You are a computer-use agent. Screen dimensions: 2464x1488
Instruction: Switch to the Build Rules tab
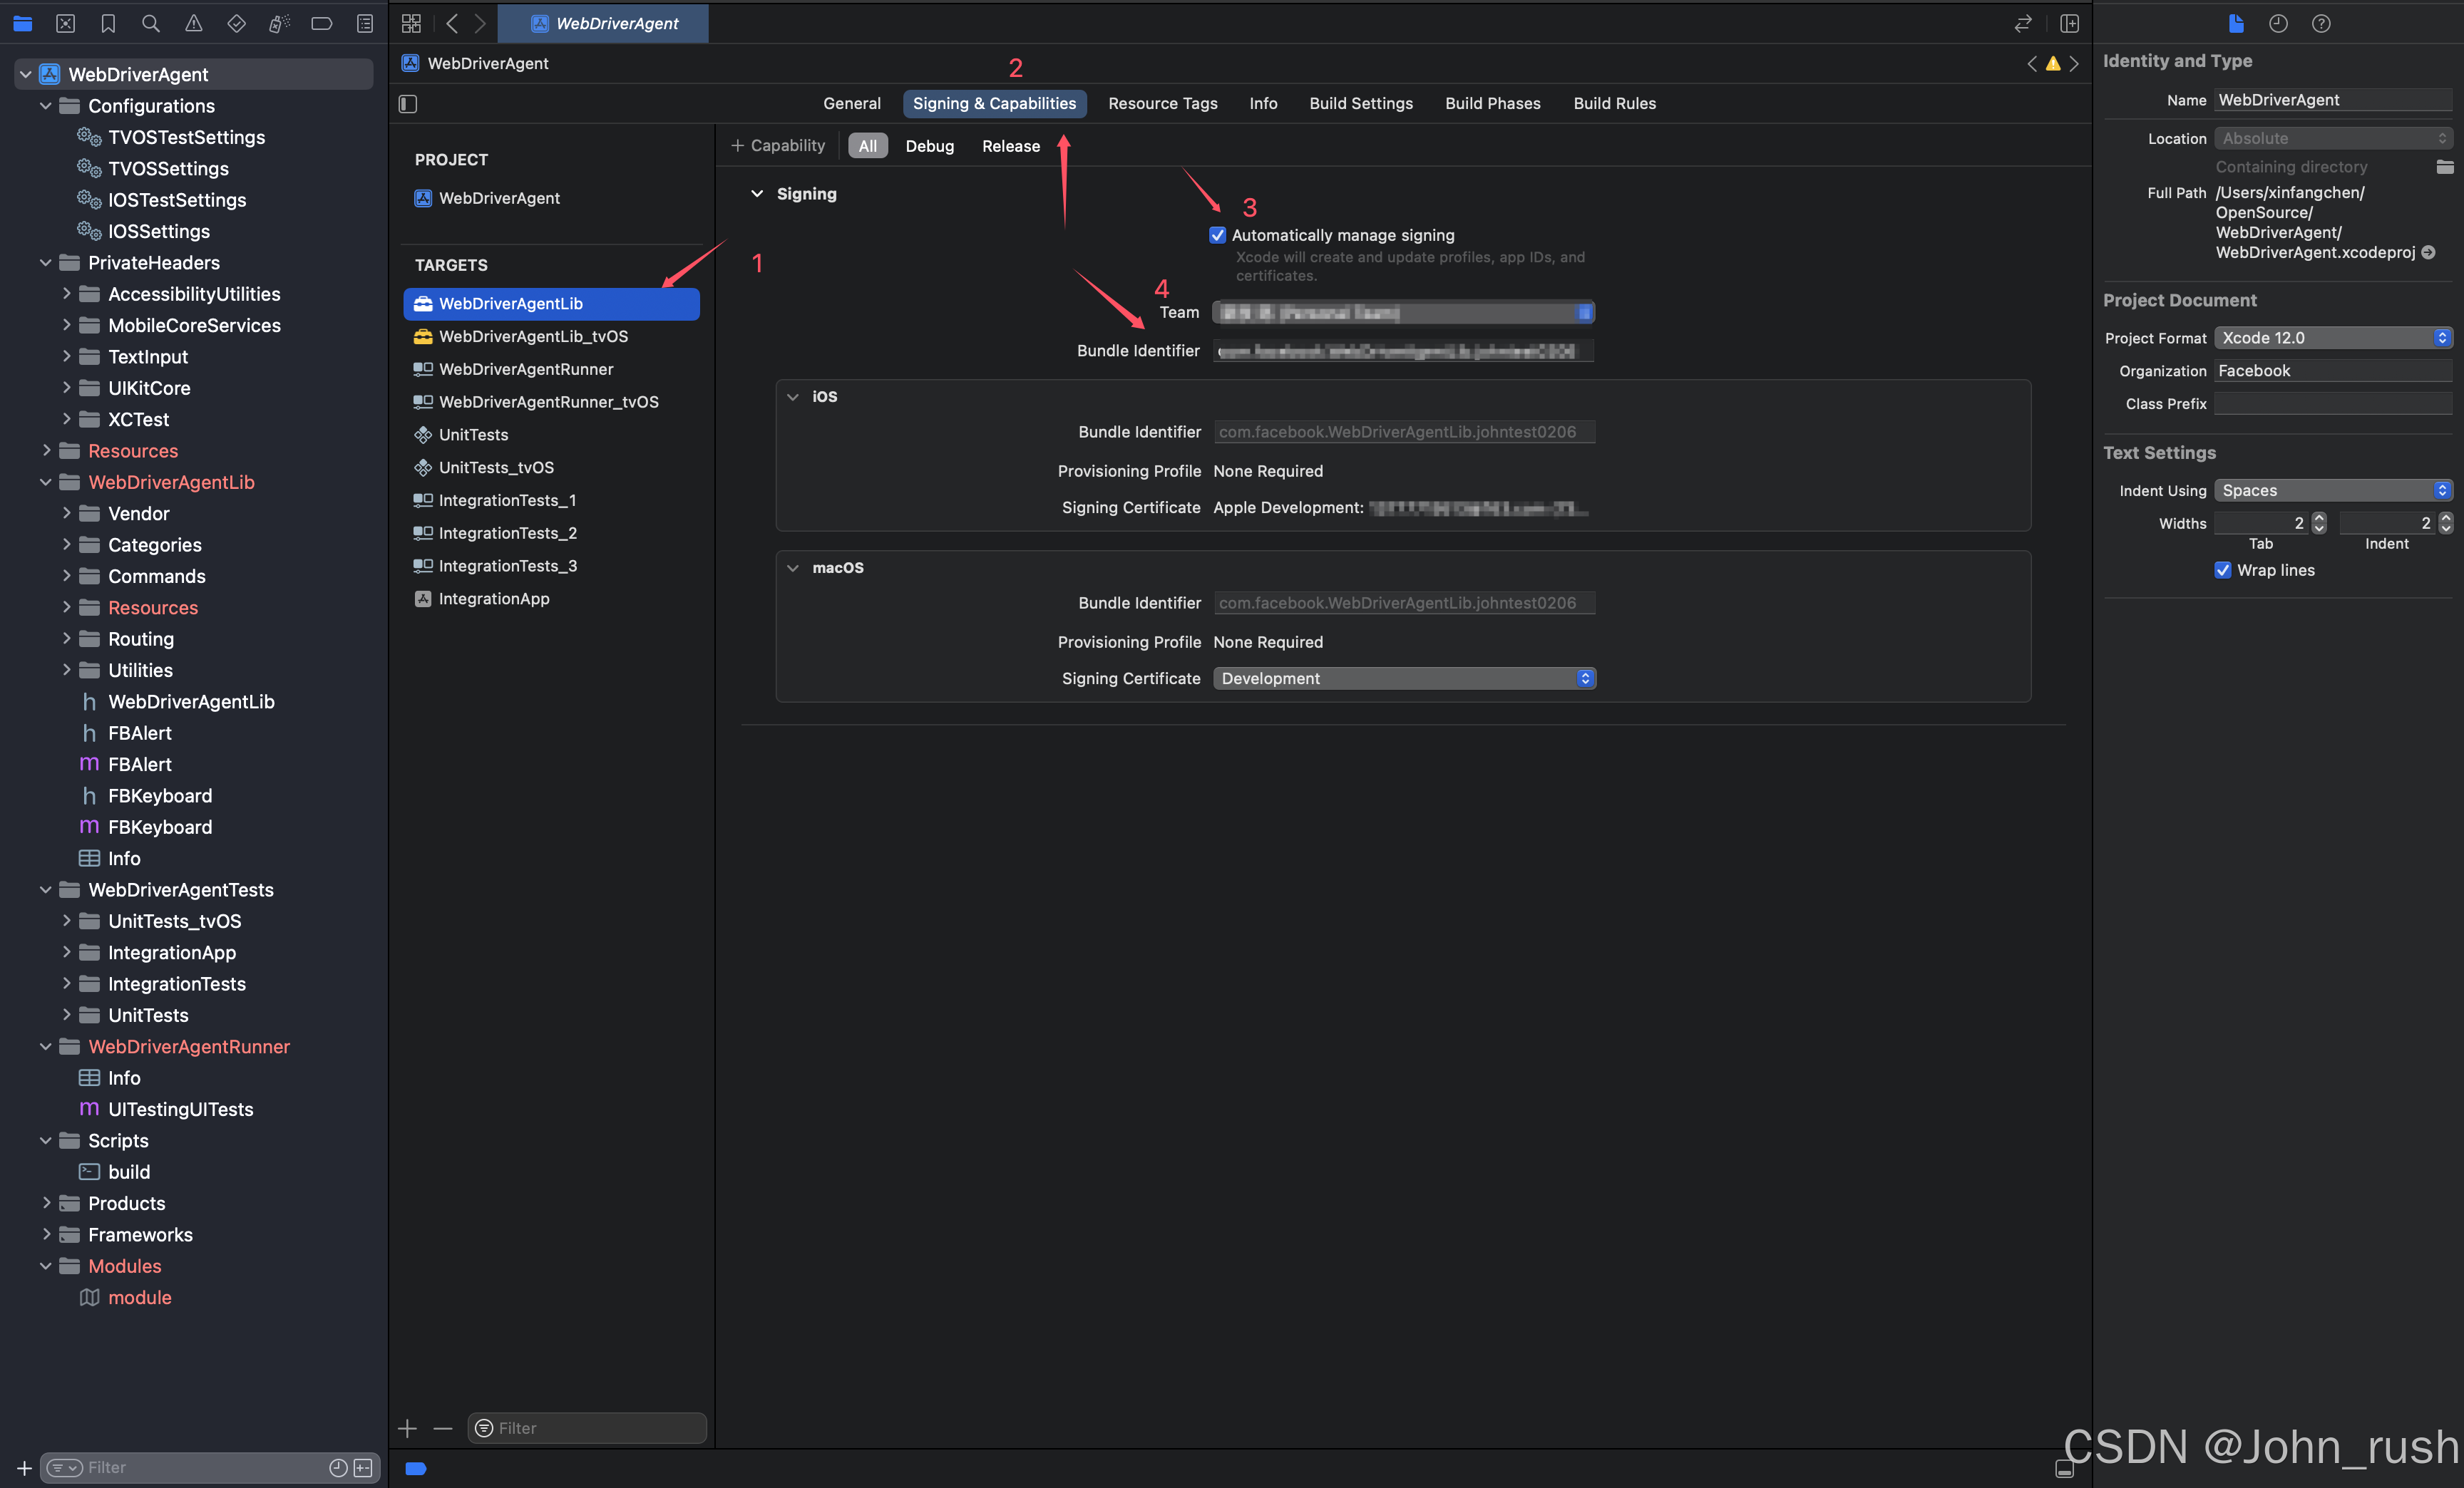click(1615, 103)
